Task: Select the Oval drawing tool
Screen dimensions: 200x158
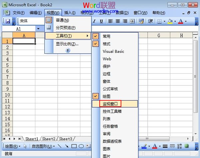Action: (81, 146)
